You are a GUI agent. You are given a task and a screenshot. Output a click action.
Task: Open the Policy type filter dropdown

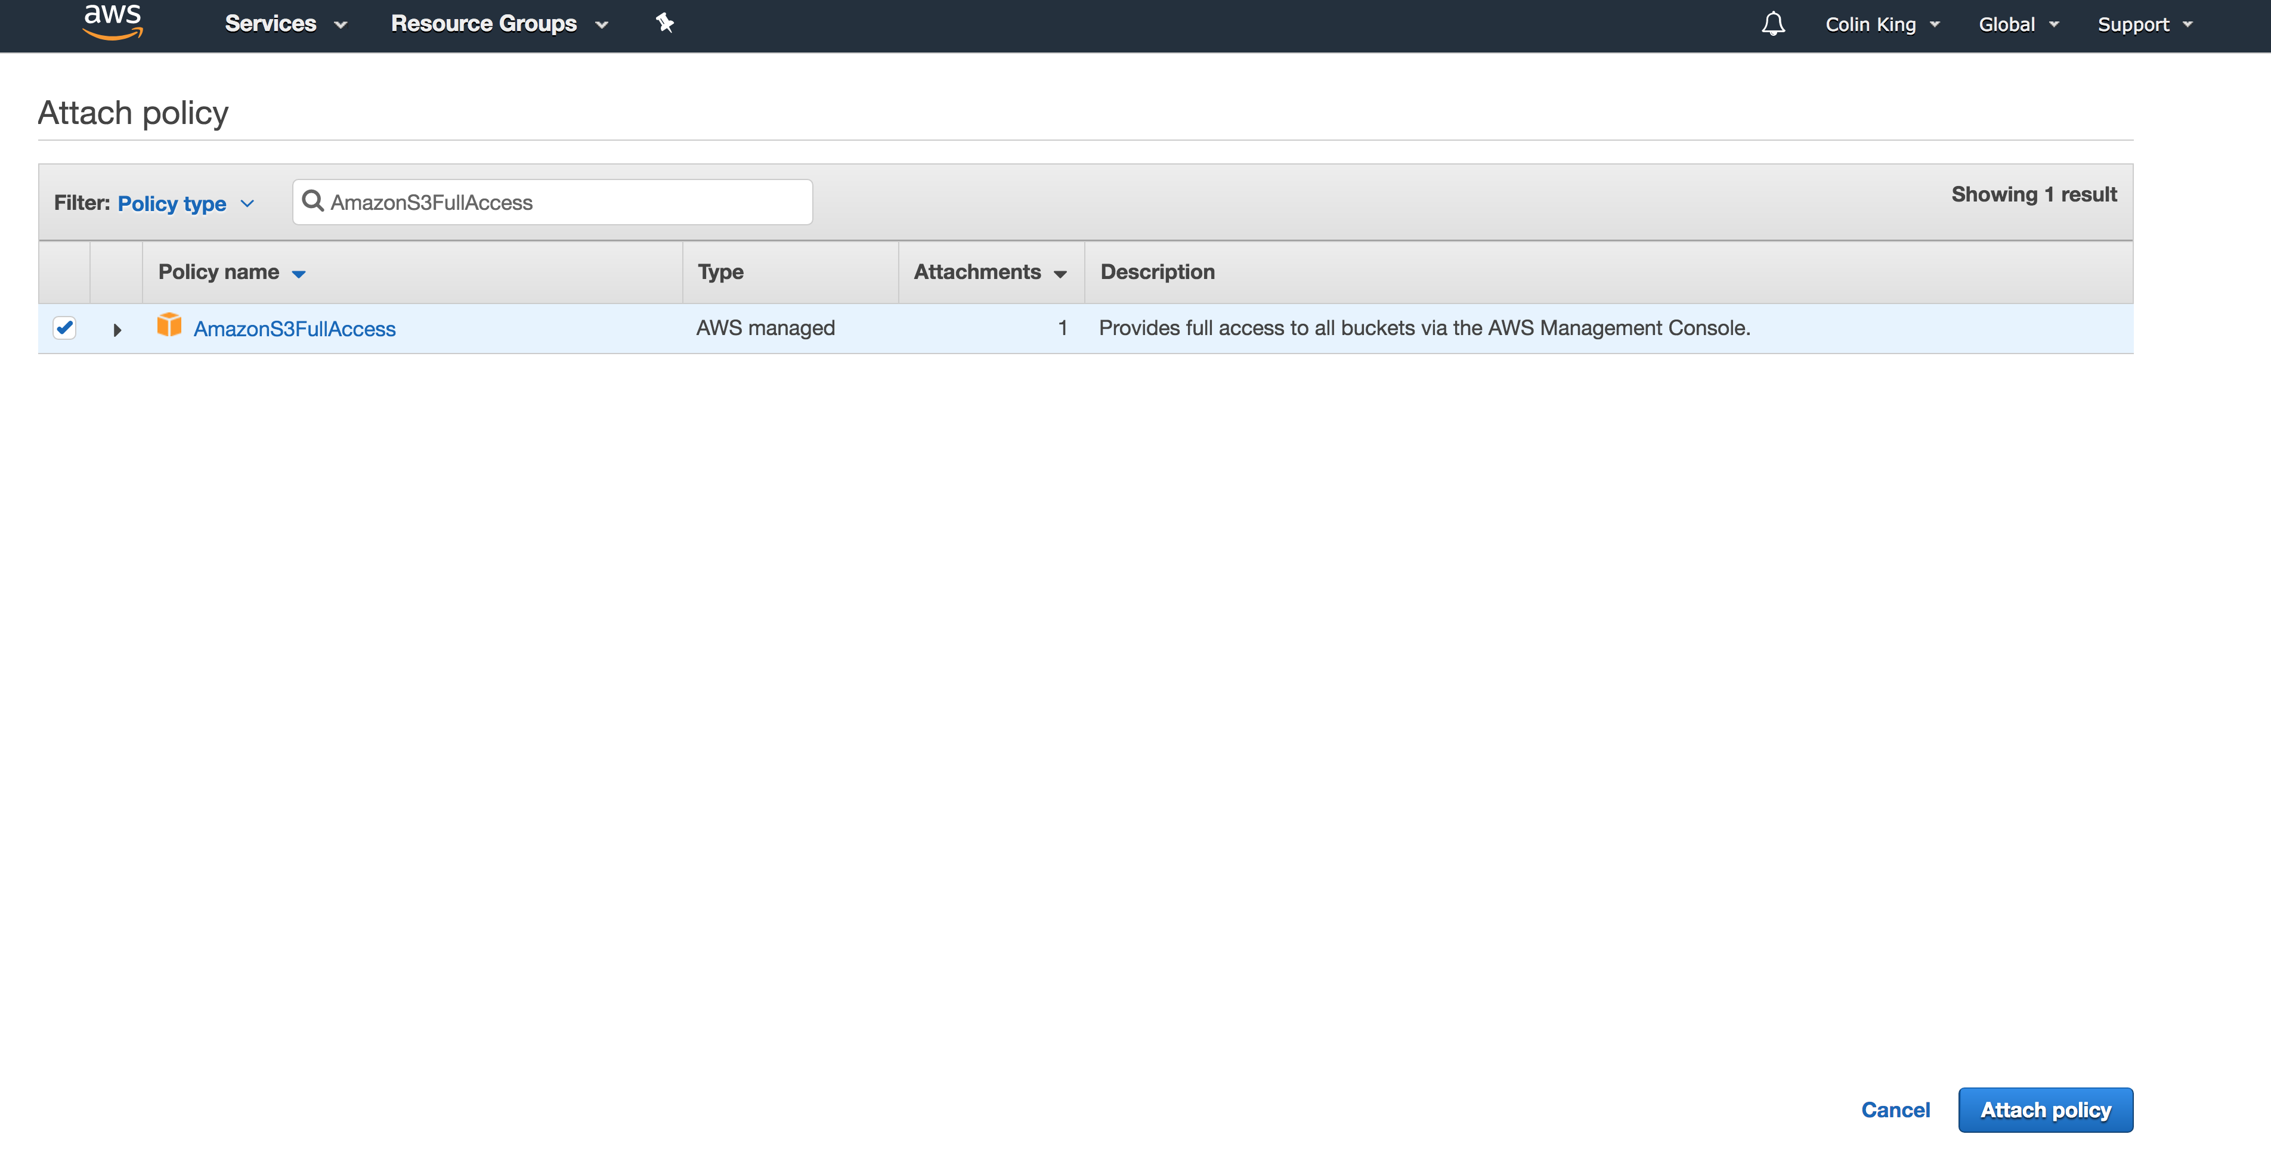pos(186,203)
